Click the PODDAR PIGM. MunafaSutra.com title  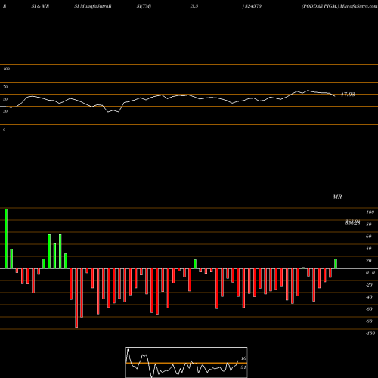tap(340, 6)
